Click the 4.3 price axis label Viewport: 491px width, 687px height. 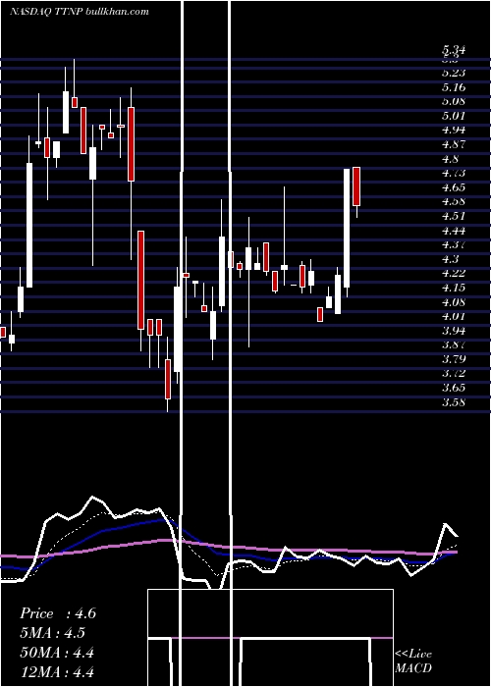click(450, 259)
